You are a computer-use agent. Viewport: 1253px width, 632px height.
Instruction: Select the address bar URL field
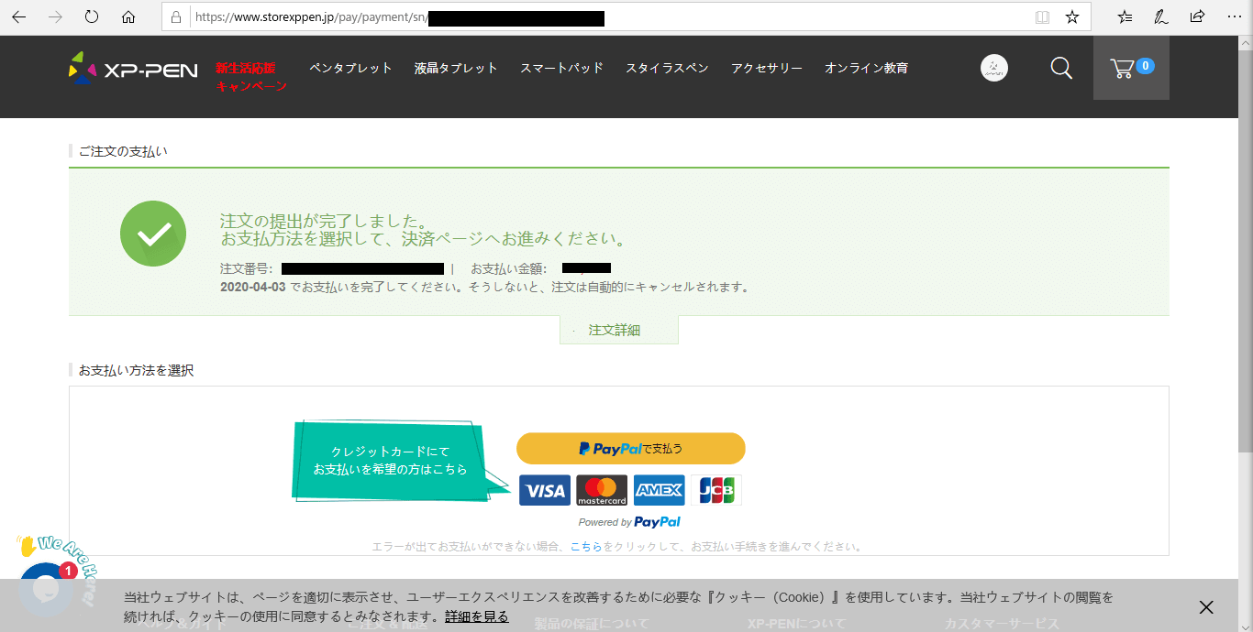click(x=605, y=16)
